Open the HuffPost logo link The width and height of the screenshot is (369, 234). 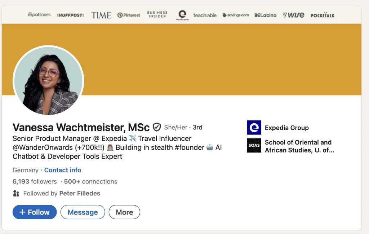(x=70, y=15)
